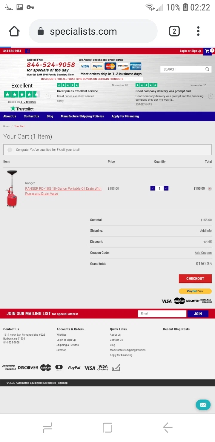Show next Trustpilot review arrow

pyautogui.click(x=211, y=96)
